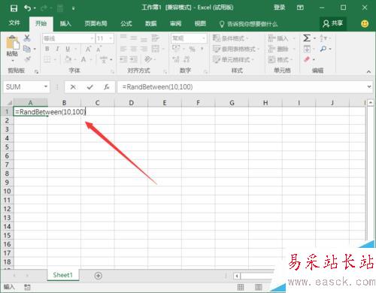The height and width of the screenshot is (293, 376).
Task: Apply percent style with the % icon
Action: 192,49
